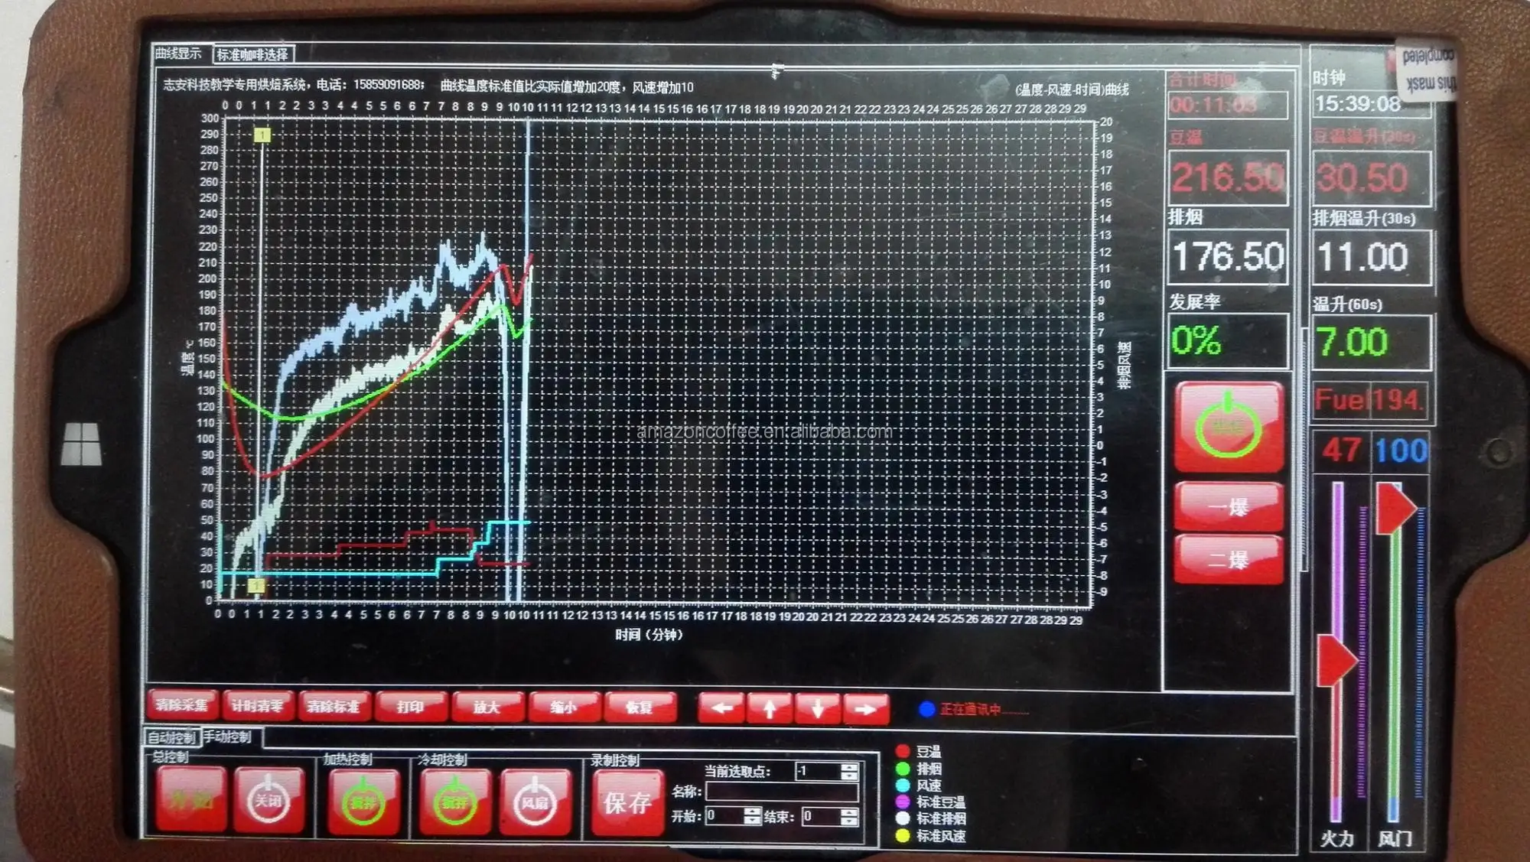Increase the 当前选取点 spinner value
This screenshot has height=862, width=1530.
(x=849, y=766)
